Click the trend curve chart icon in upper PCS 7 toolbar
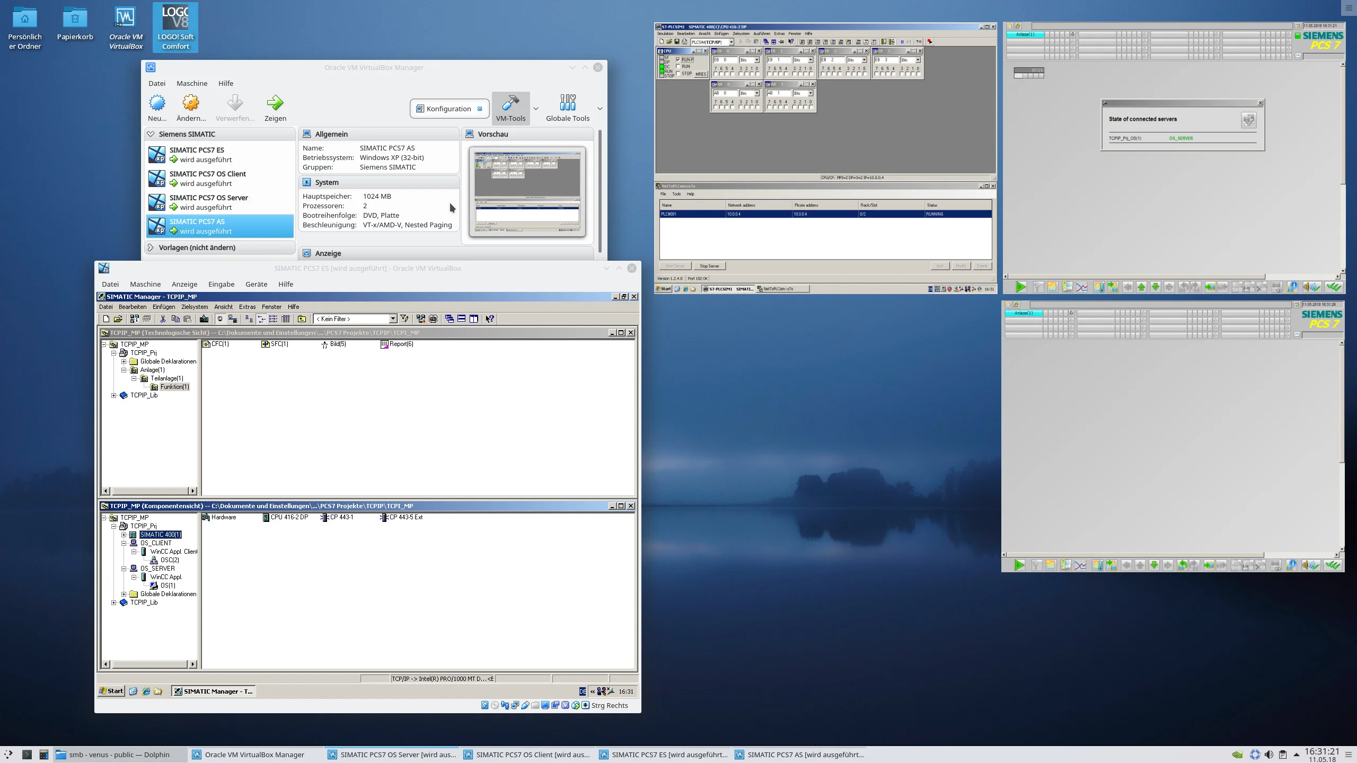1357x763 pixels. (x=1082, y=287)
